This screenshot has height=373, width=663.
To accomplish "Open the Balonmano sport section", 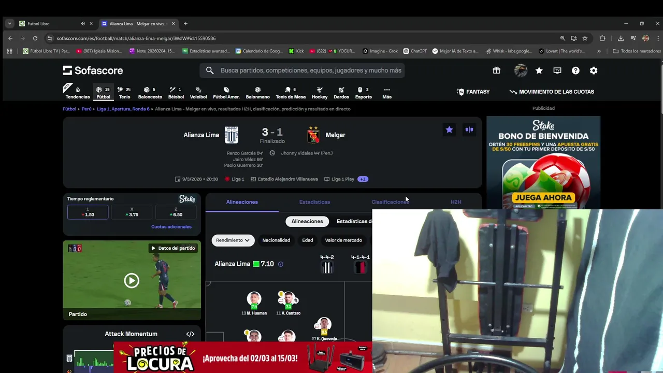I will (257, 92).
